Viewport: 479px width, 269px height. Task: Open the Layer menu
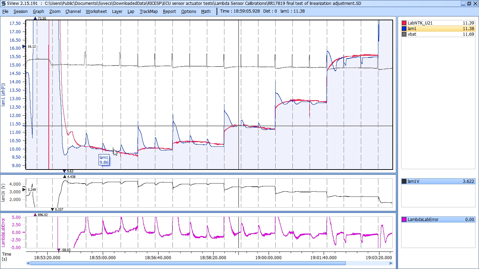point(117,11)
